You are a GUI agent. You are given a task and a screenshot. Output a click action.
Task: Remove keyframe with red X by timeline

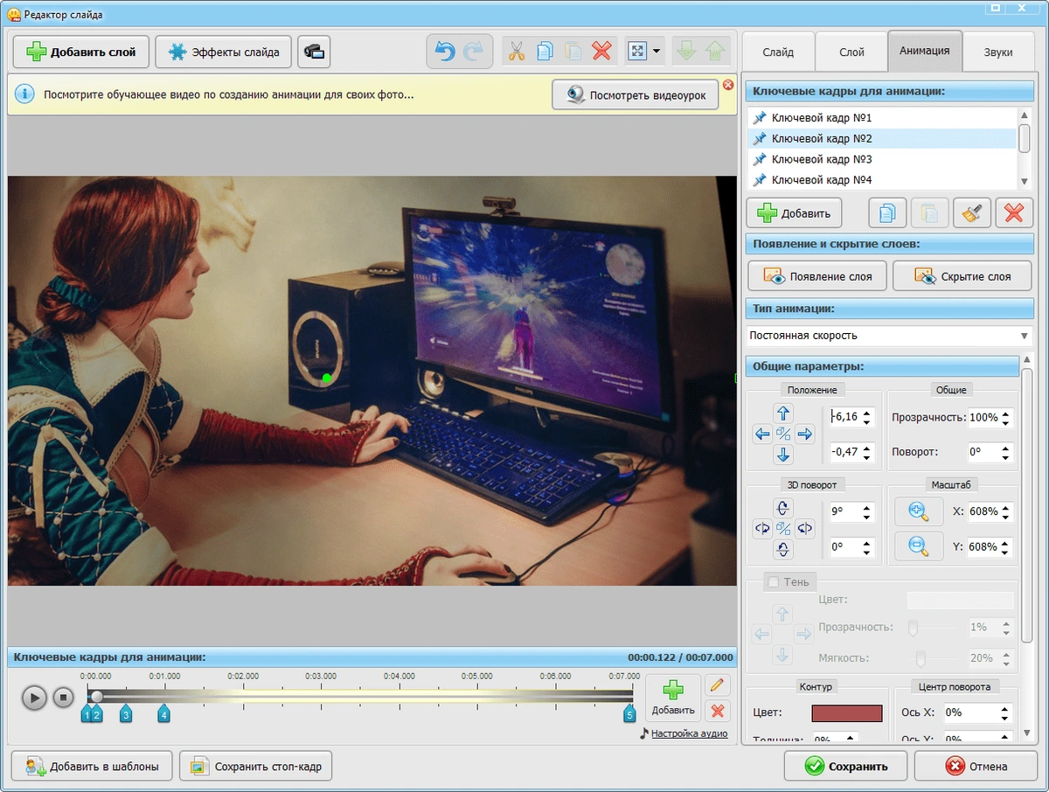[x=717, y=711]
